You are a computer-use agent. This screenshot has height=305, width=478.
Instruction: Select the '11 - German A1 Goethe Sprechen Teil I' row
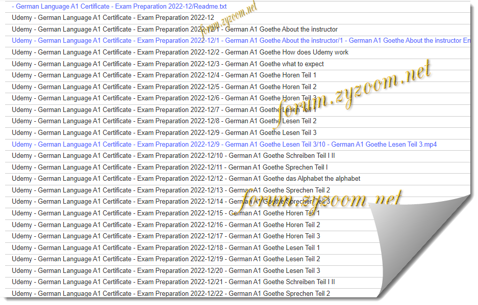click(x=169, y=167)
